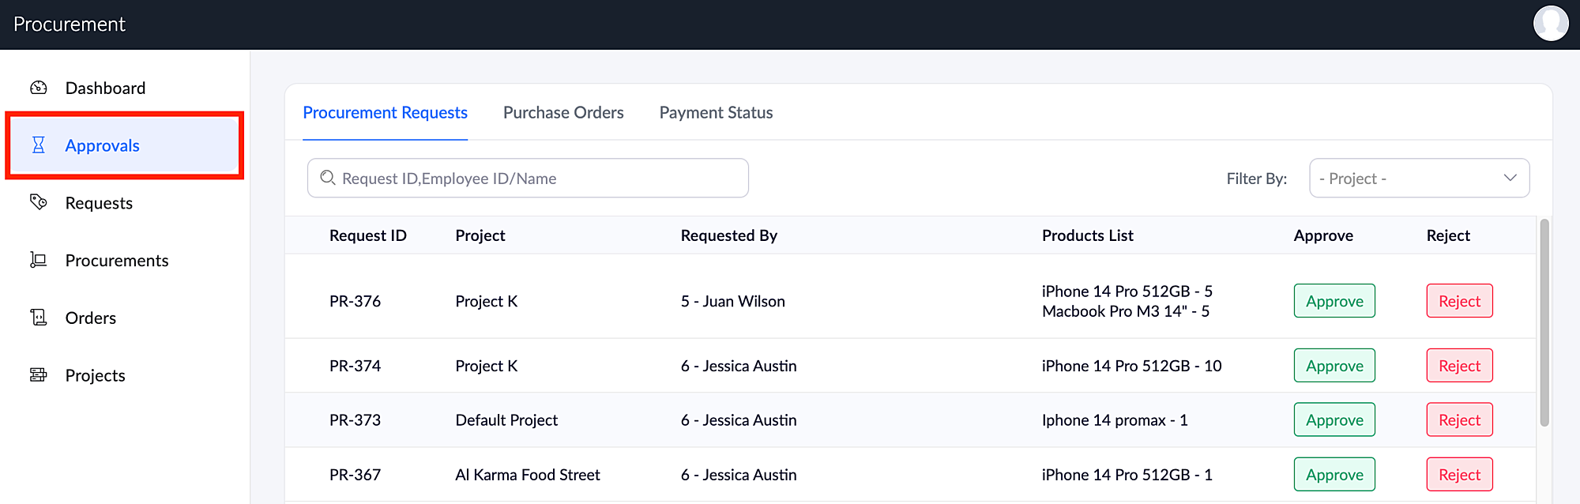Approve request PR-373
The image size is (1580, 504).
(1334, 420)
